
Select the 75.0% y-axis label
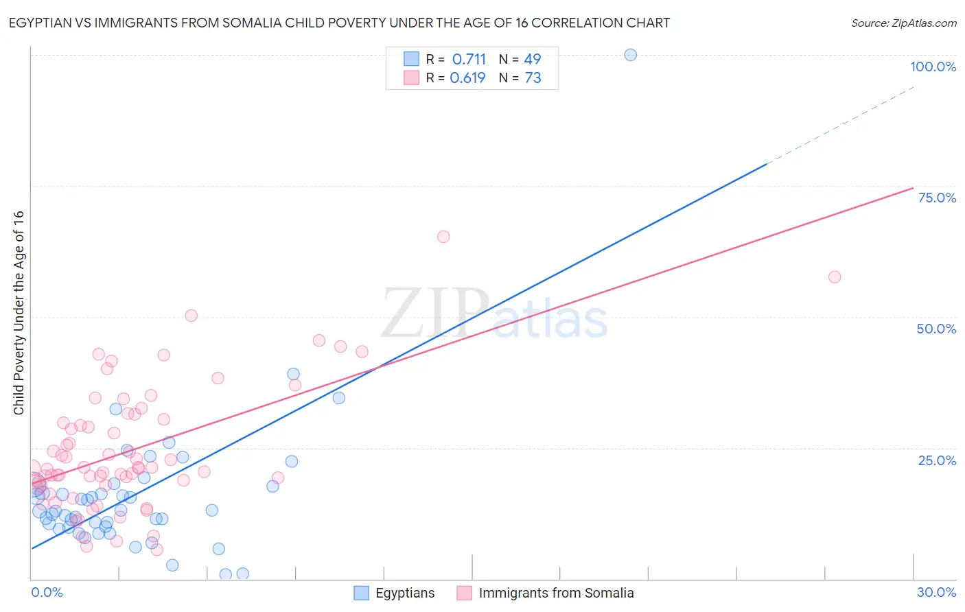[937, 198]
